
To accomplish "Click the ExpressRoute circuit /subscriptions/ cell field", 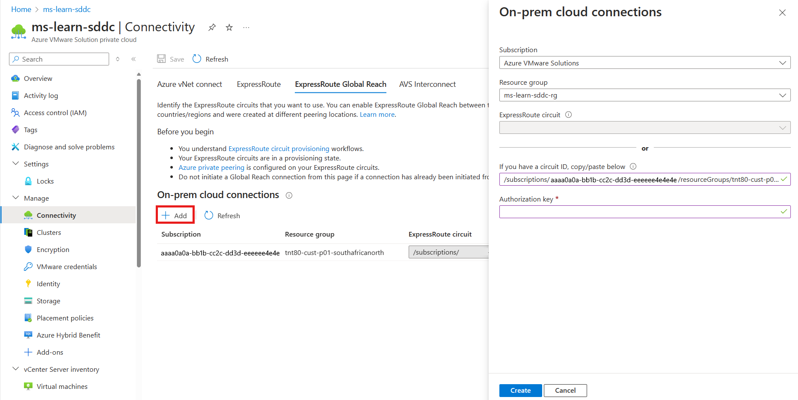I will [448, 252].
